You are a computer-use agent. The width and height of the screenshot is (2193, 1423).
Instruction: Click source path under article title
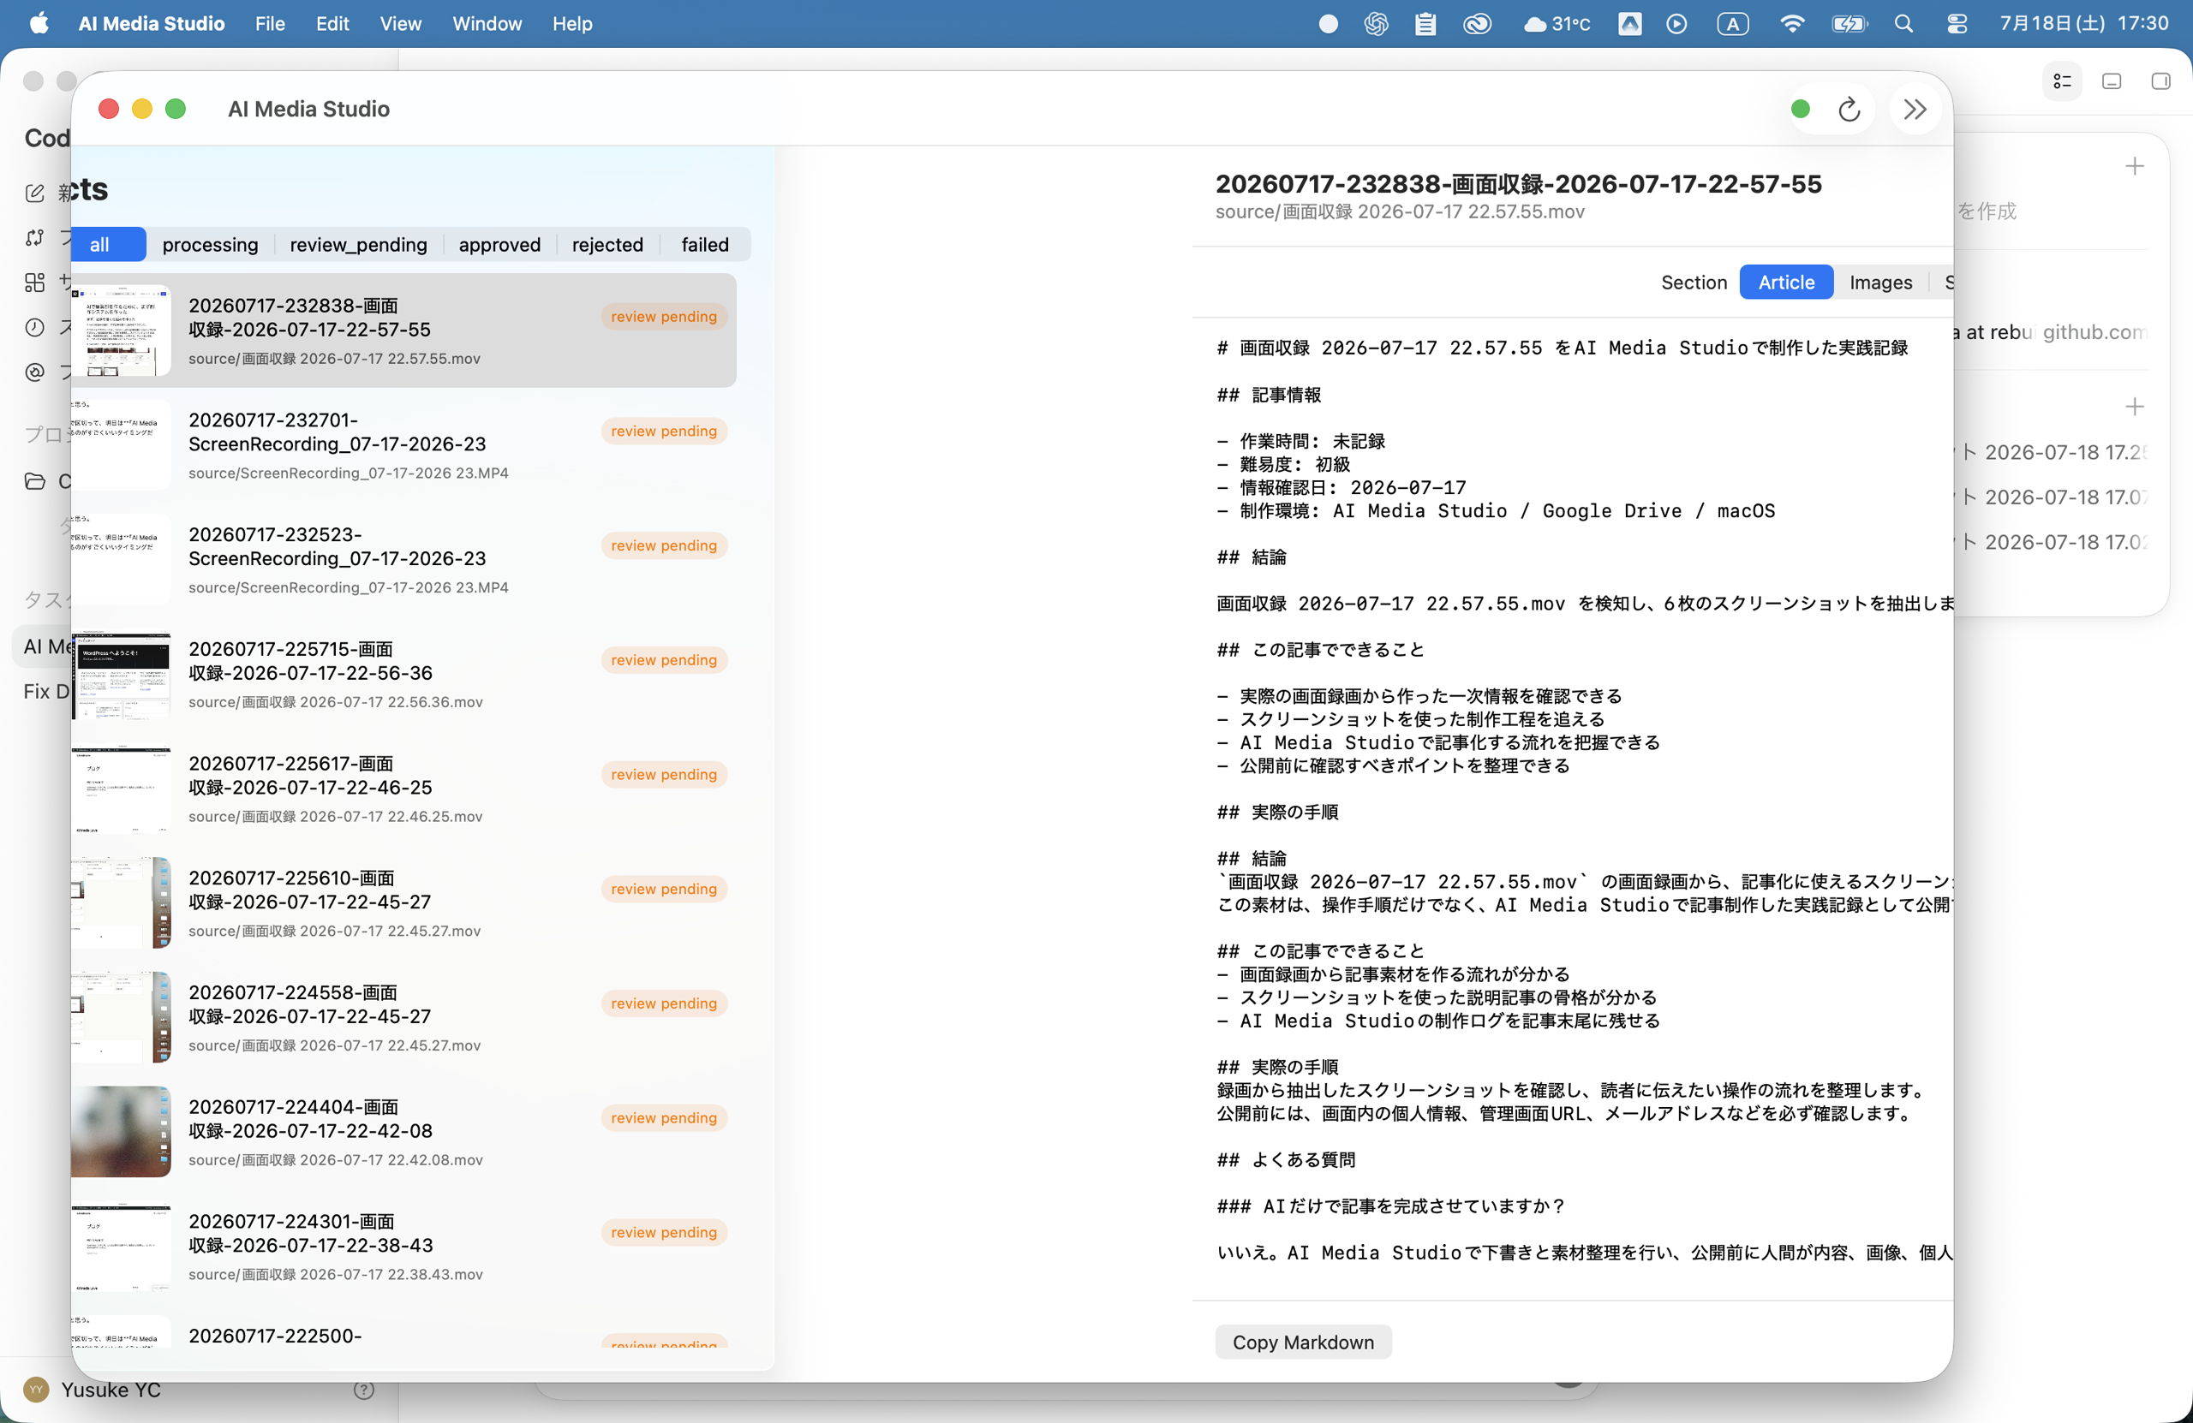point(1400,211)
